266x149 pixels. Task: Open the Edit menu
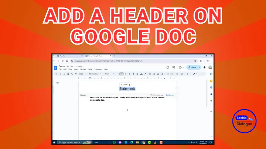tap(65, 69)
